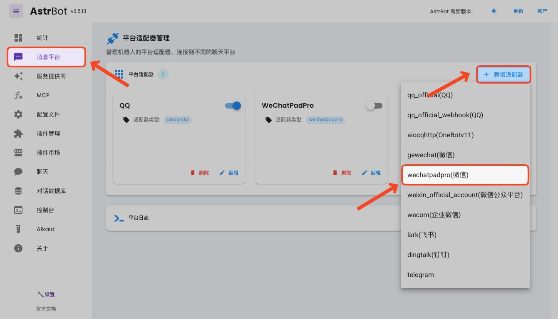This screenshot has height=319, width=558.
Task: Click the plug icon beside 平台适配器管理
Action: pos(113,39)
